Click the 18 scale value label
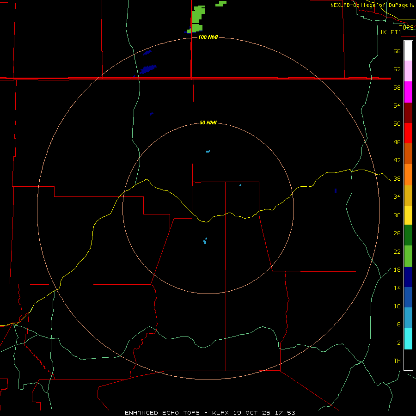Image resolution: width=416 pixels, height=416 pixels. (x=397, y=270)
